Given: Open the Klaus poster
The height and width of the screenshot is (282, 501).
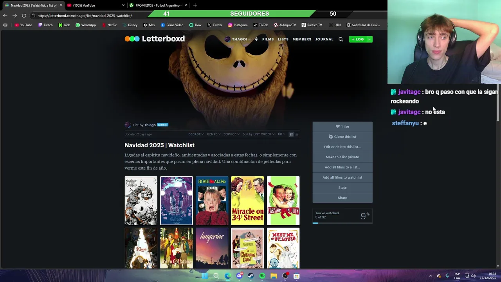Looking at the screenshot, I should tap(141, 248).
